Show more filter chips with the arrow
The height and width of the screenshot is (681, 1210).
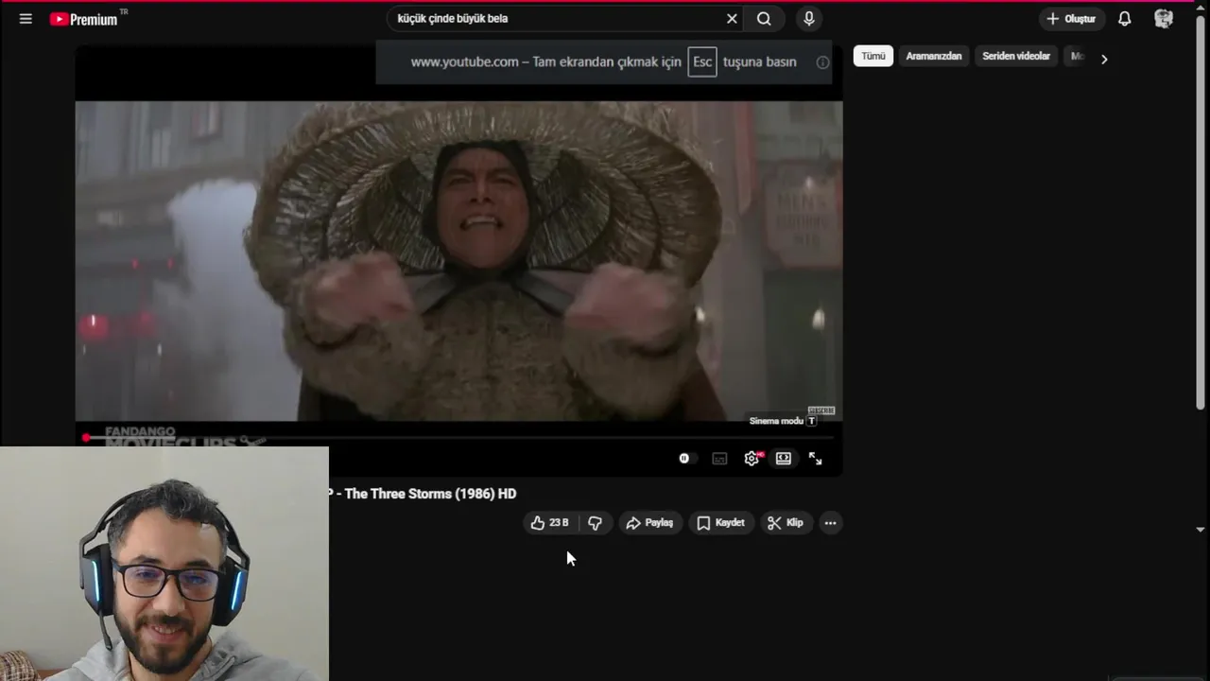[1103, 59]
